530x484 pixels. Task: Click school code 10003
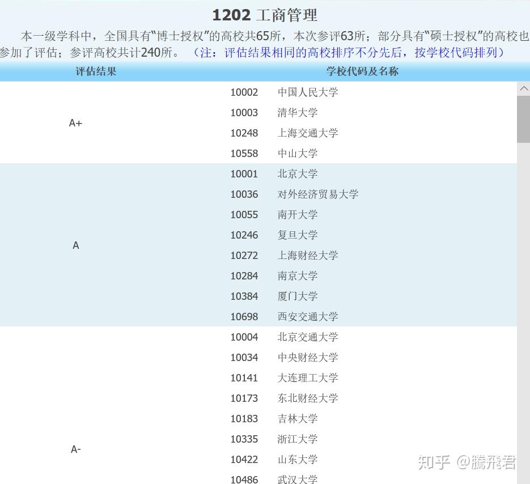point(244,113)
